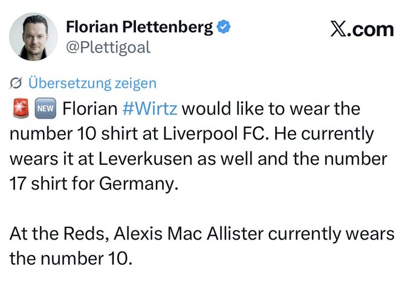This screenshot has width=411, height=283.
Task: Click the X.com logo
Action: pyautogui.click(x=362, y=29)
